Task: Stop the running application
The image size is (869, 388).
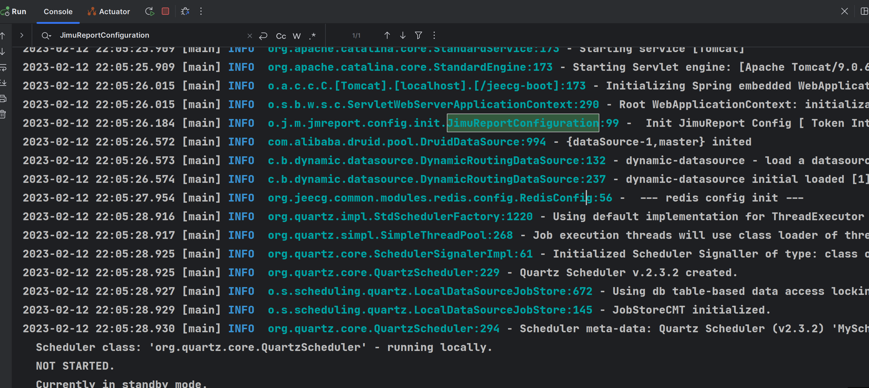Action: (165, 11)
